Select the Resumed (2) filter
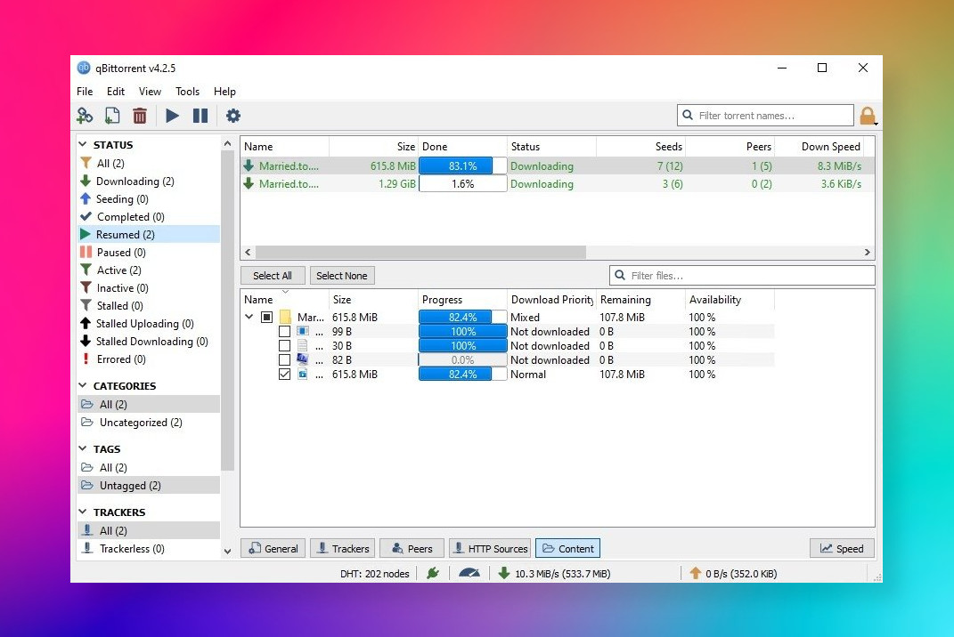 149,235
